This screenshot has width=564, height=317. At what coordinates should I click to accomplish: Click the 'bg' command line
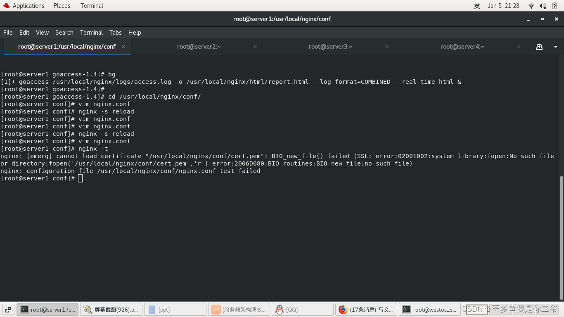pos(58,74)
